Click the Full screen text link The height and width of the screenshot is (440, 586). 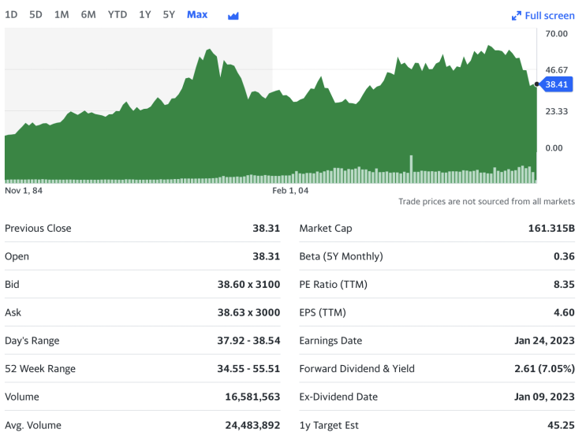pos(550,16)
